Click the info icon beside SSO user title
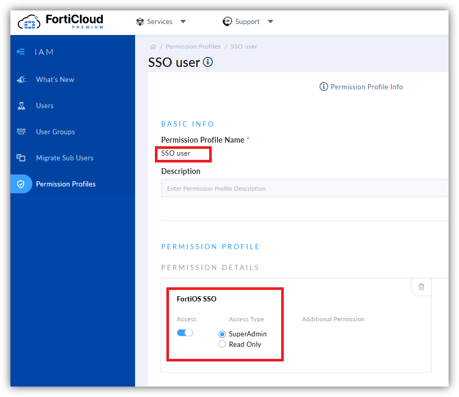Image resolution: width=459 pixels, height=397 pixels. click(208, 62)
